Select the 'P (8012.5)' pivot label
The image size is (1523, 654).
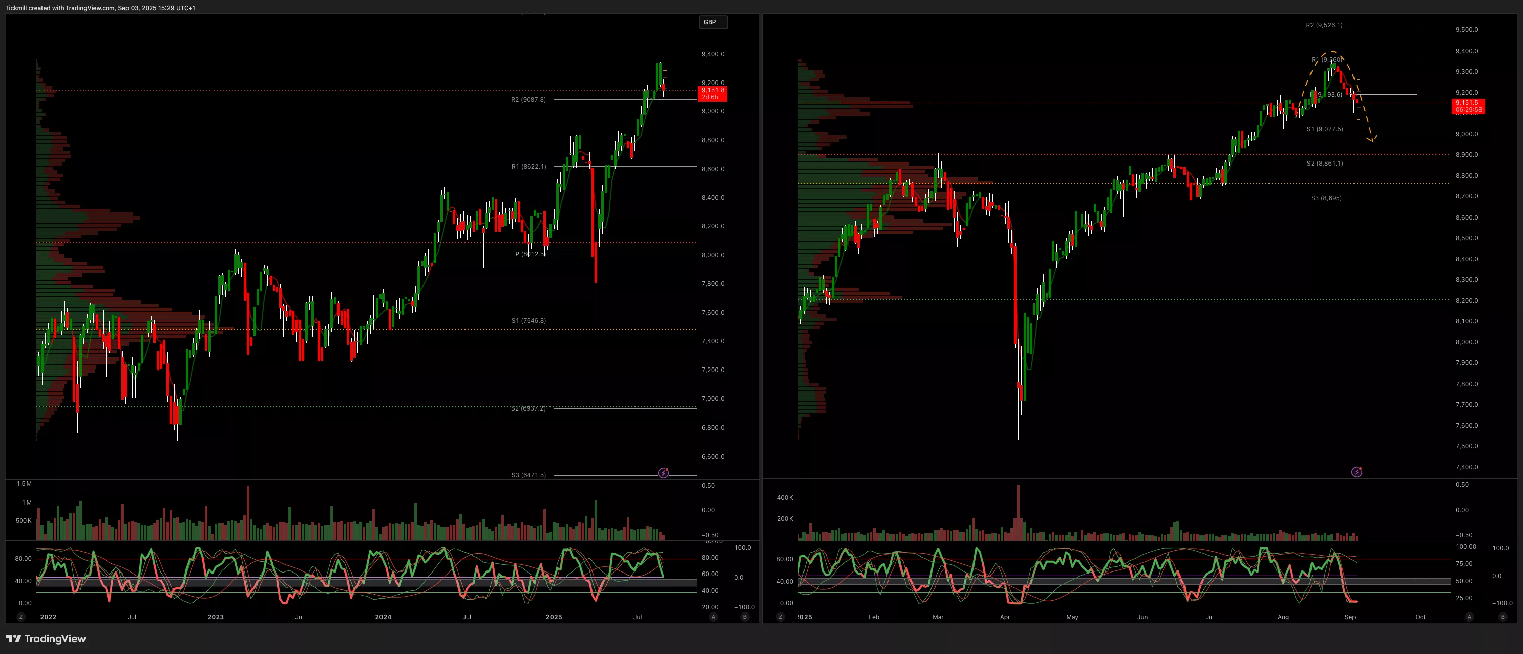point(530,254)
